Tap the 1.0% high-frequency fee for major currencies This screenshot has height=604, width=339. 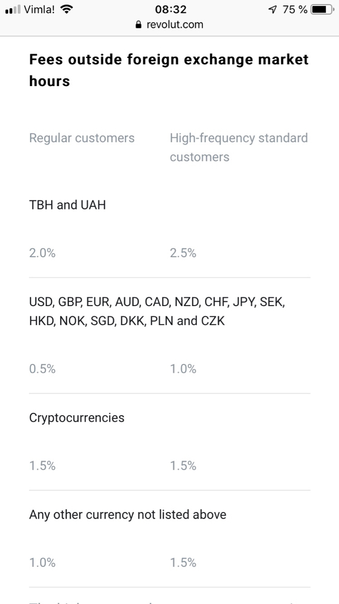point(183,369)
